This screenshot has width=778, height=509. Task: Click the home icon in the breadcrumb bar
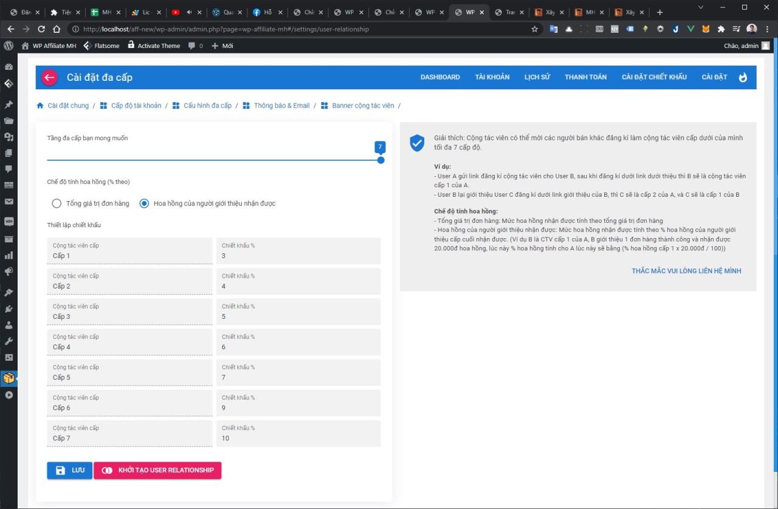point(40,105)
